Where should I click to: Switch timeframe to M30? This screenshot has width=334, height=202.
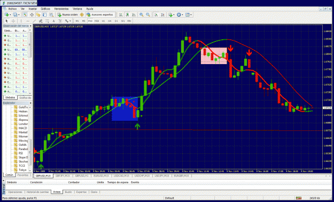[x=97, y=21]
